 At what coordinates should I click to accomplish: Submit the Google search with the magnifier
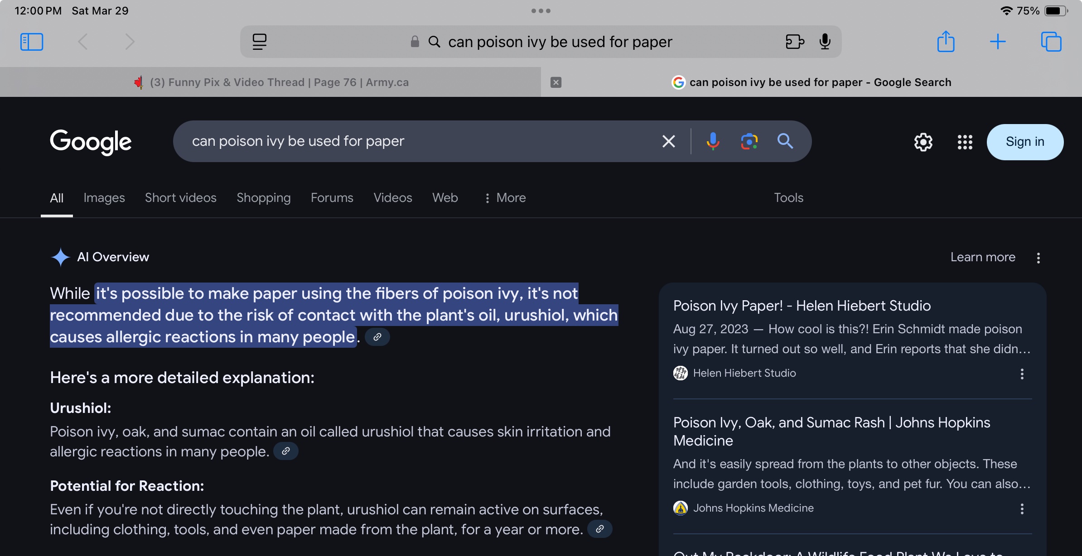785,141
